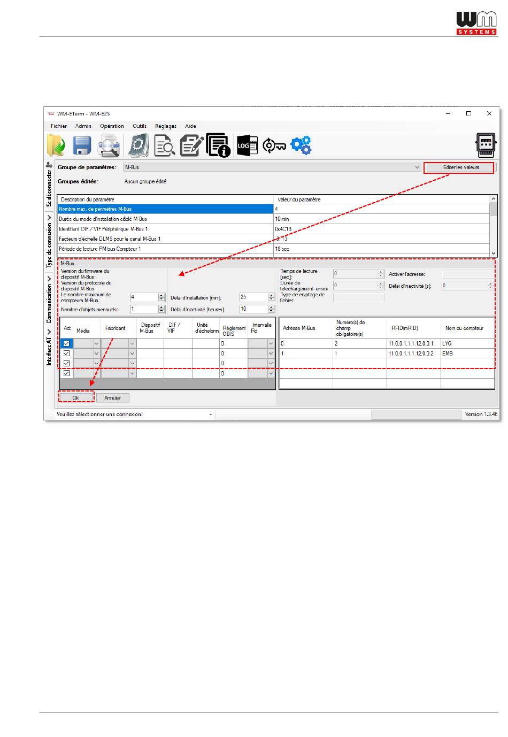Open the Fichier menu
The height and width of the screenshot is (737, 508).
59,126
